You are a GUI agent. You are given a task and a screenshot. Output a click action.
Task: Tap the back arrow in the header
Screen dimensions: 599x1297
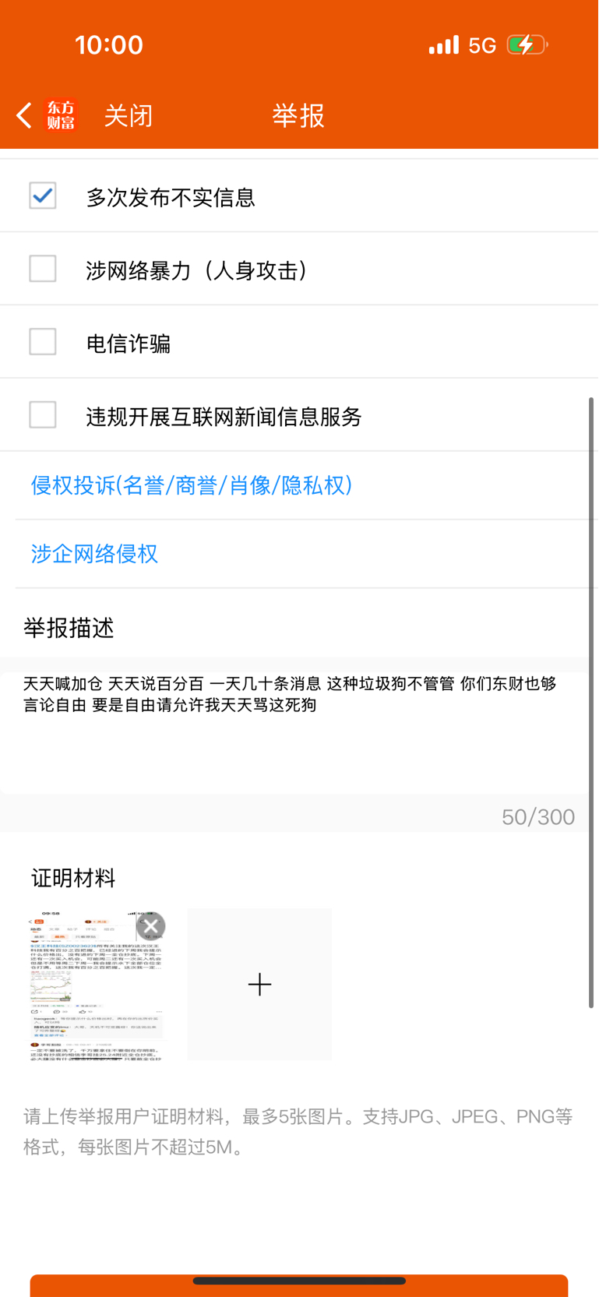(24, 115)
